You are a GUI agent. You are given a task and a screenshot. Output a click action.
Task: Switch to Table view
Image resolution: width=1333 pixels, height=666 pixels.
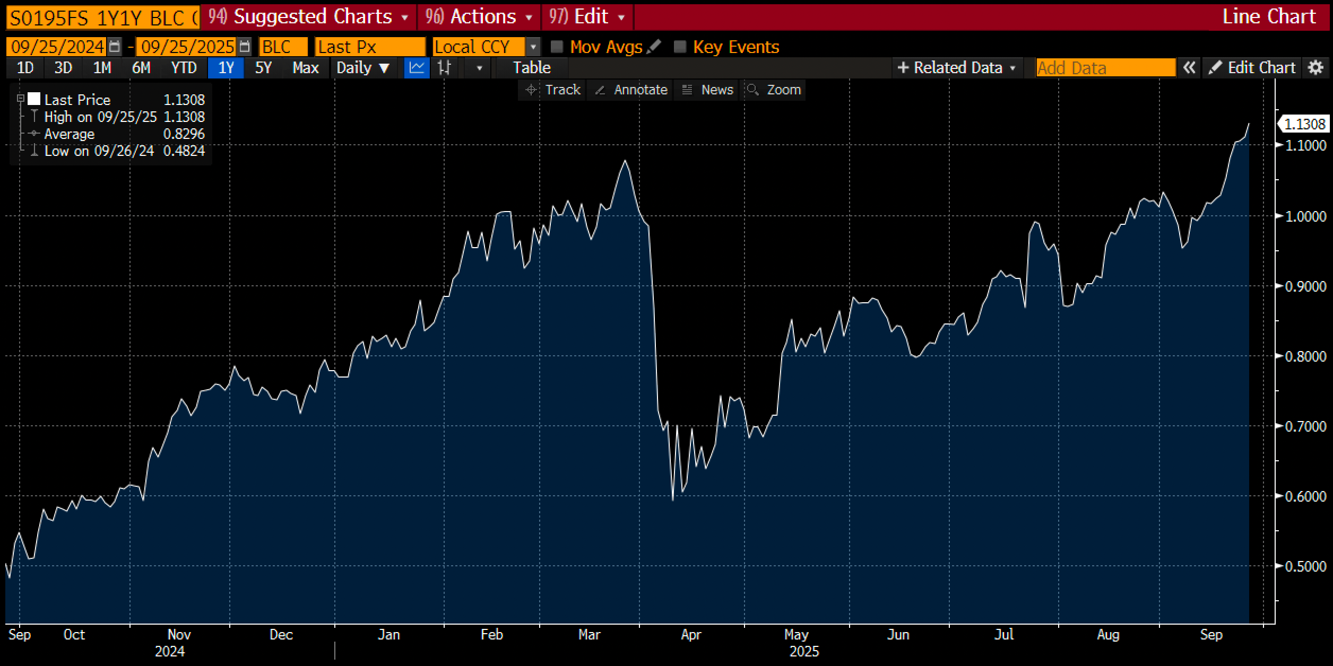(532, 68)
